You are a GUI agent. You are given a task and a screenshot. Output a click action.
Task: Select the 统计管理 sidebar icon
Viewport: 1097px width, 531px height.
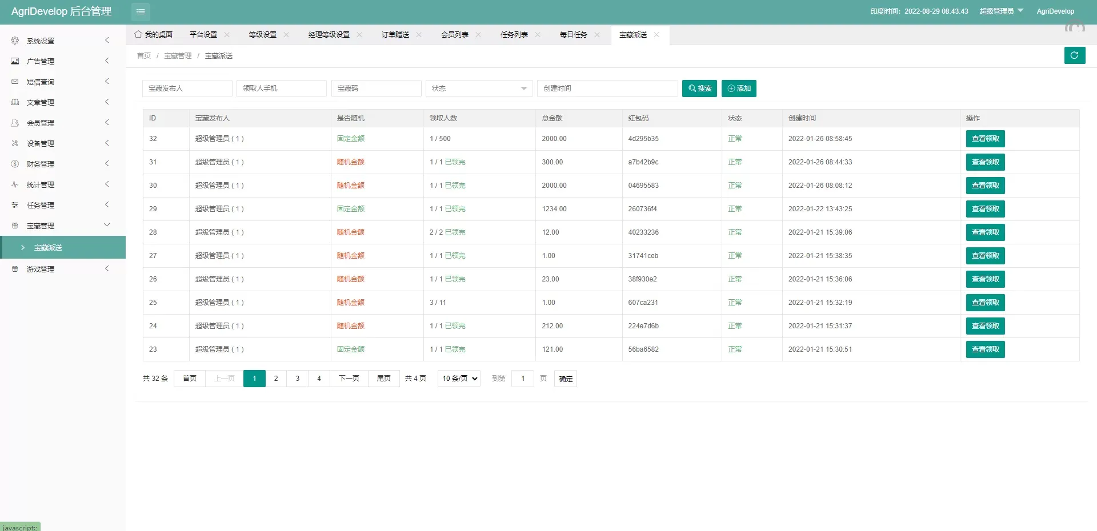pyautogui.click(x=14, y=184)
